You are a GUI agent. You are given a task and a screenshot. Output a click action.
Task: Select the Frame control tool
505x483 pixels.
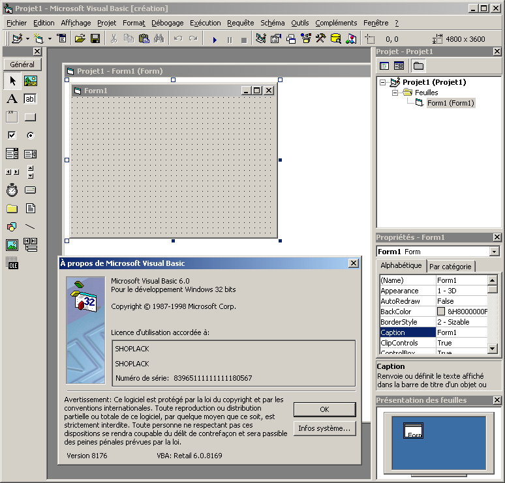pos(12,117)
